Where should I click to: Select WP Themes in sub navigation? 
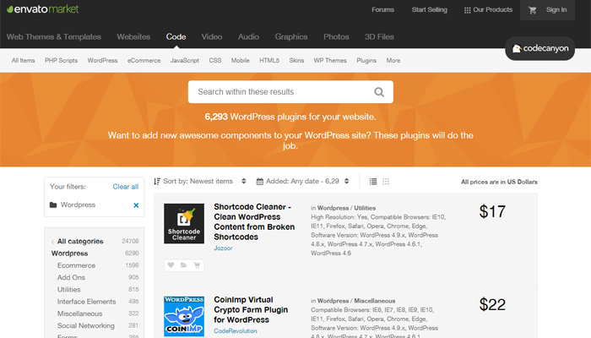pos(330,60)
